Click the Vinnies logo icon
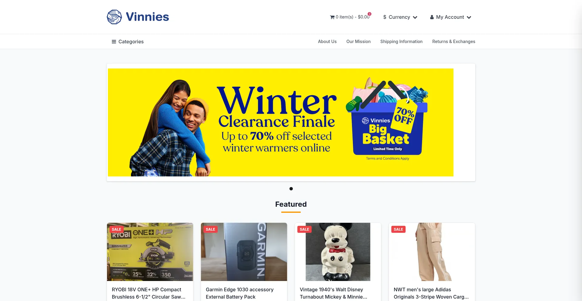Viewport: 582px width, 301px height. coord(114,17)
